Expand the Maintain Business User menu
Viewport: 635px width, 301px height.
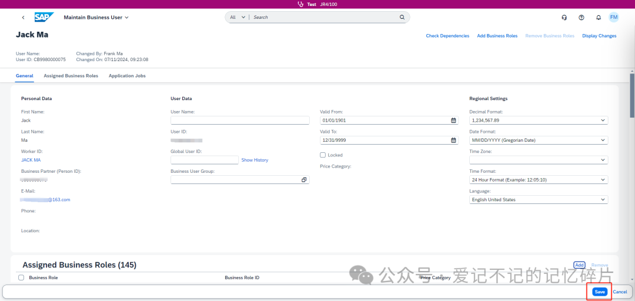point(96,18)
